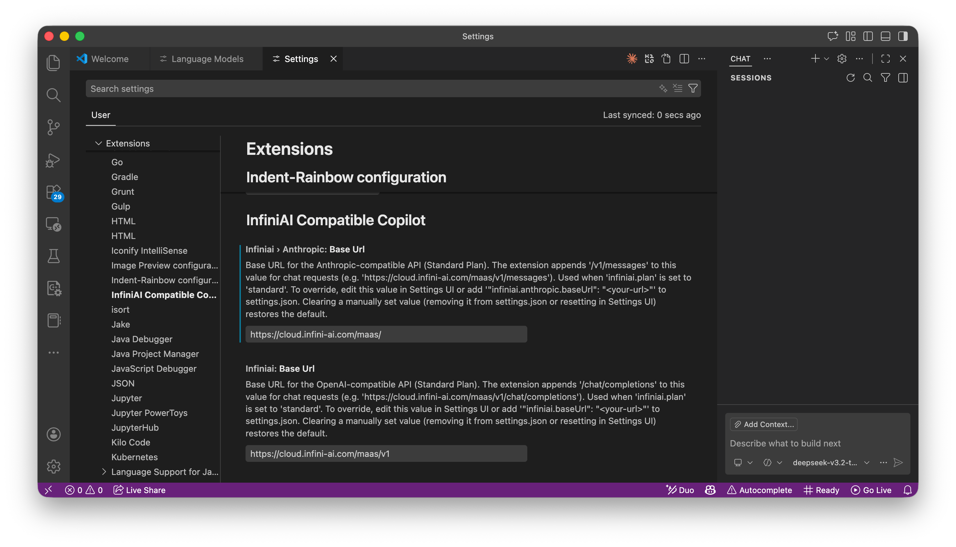Toggle the bottom panel layout icon
The width and height of the screenshot is (956, 547).
pos(885,37)
